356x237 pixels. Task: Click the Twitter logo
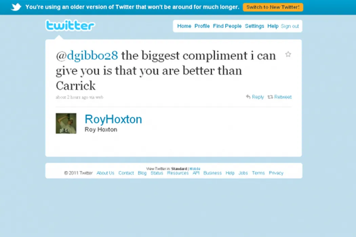click(70, 26)
